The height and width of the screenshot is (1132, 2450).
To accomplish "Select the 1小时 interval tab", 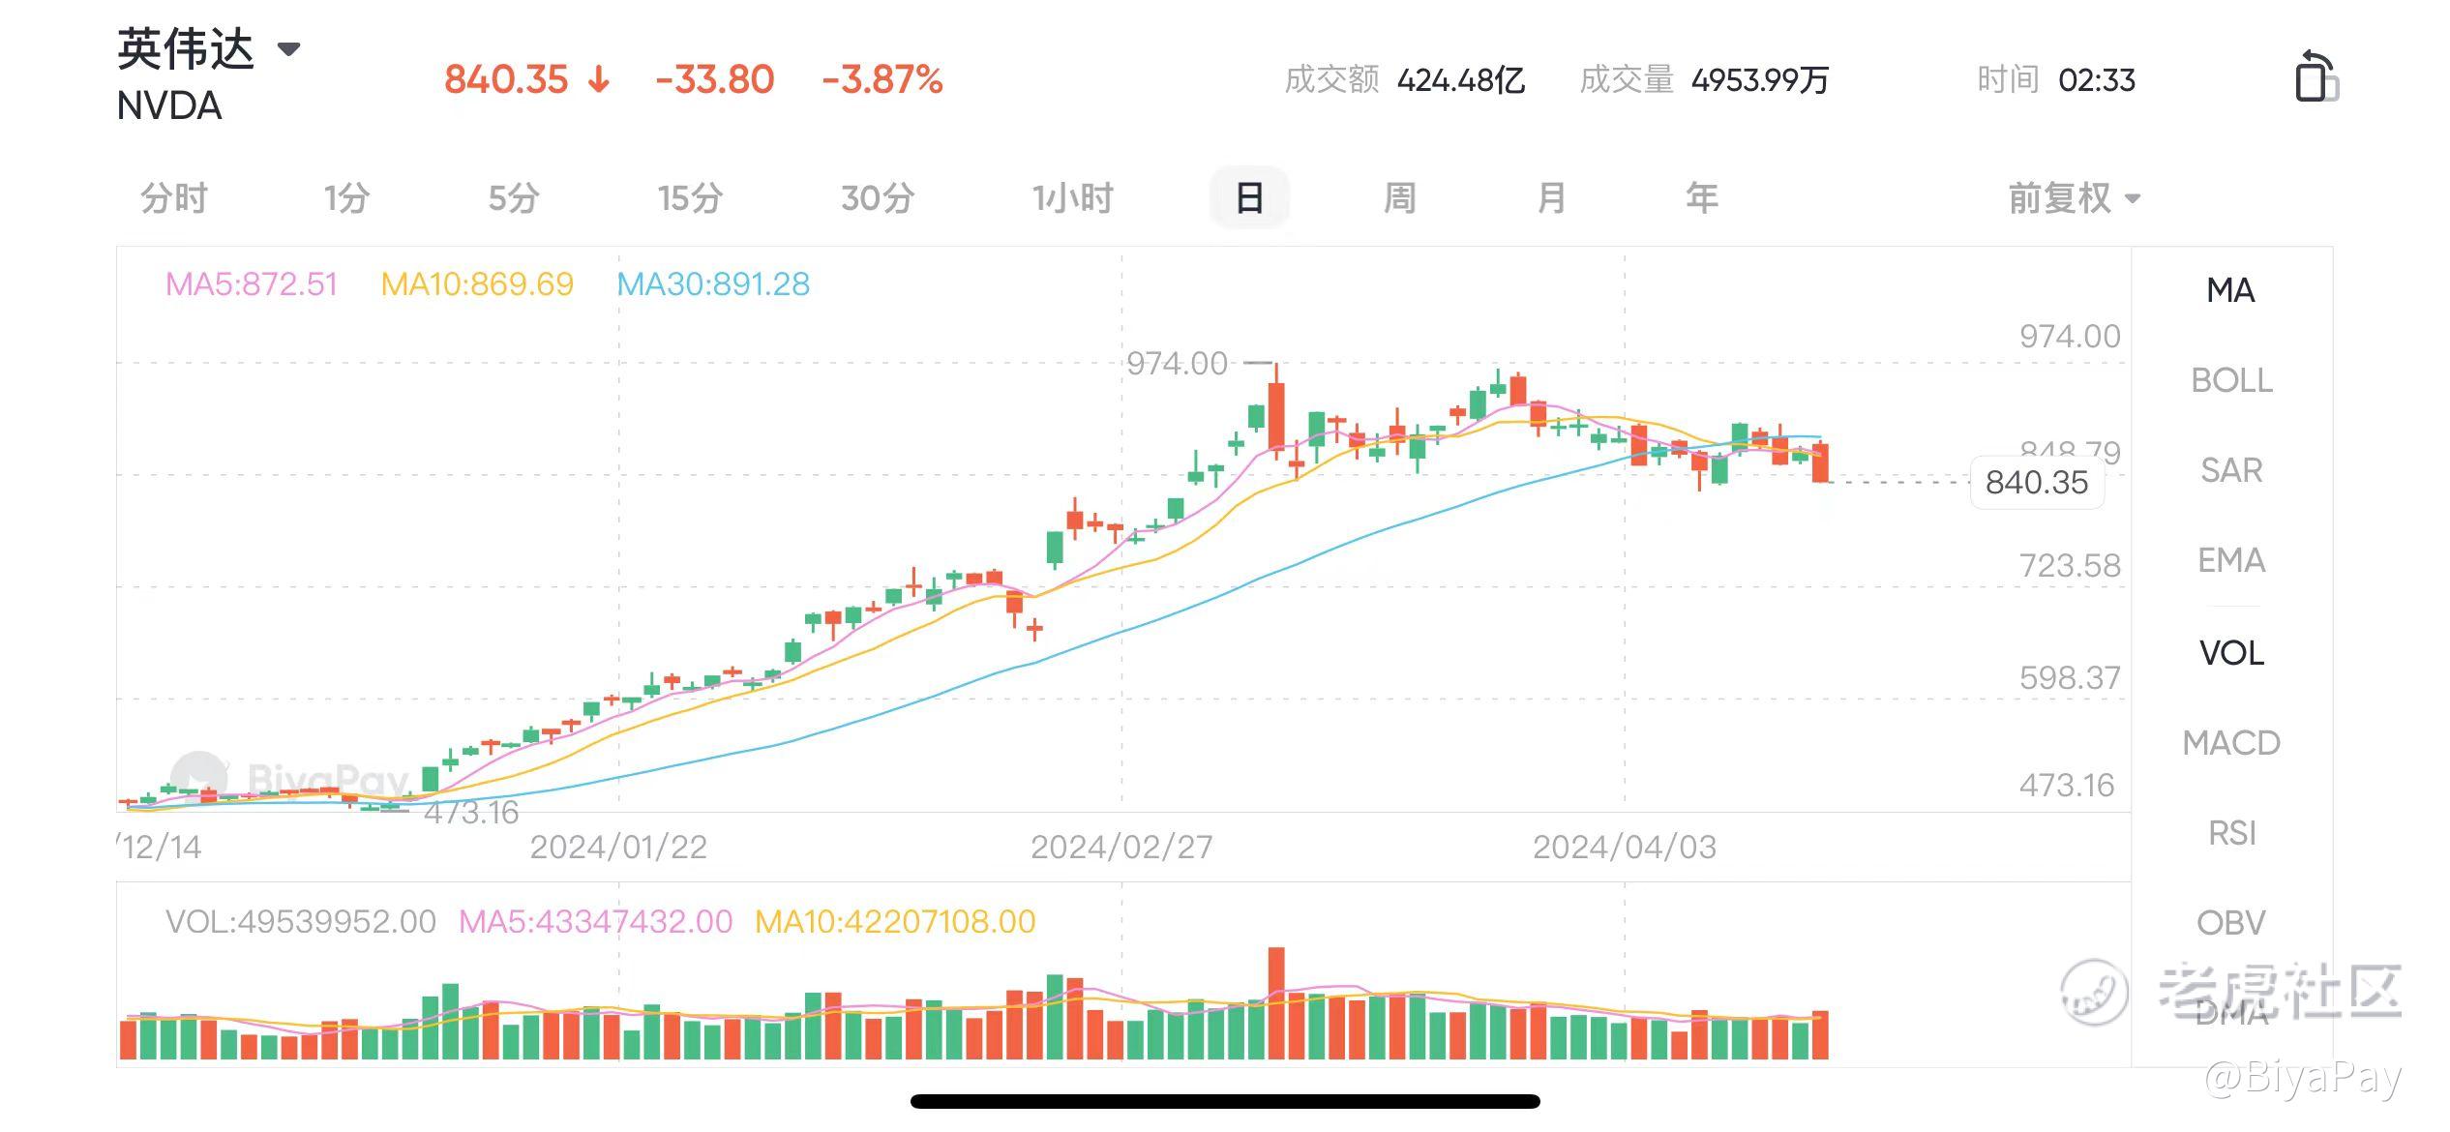I will [1072, 198].
